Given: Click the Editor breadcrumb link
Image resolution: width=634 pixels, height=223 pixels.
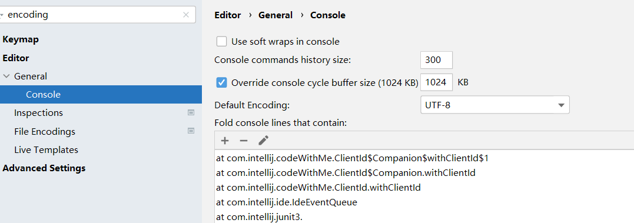Looking at the screenshot, I should 228,15.
